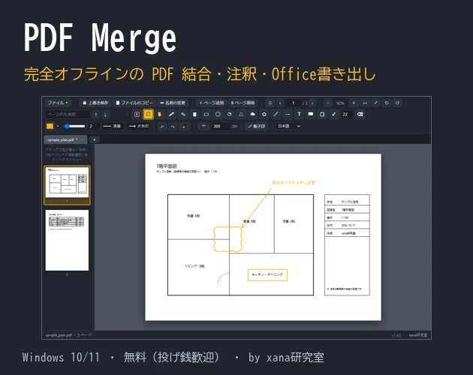The image size is (473, 375).
Task: Zoom out with the minus button
Action: coord(328,103)
